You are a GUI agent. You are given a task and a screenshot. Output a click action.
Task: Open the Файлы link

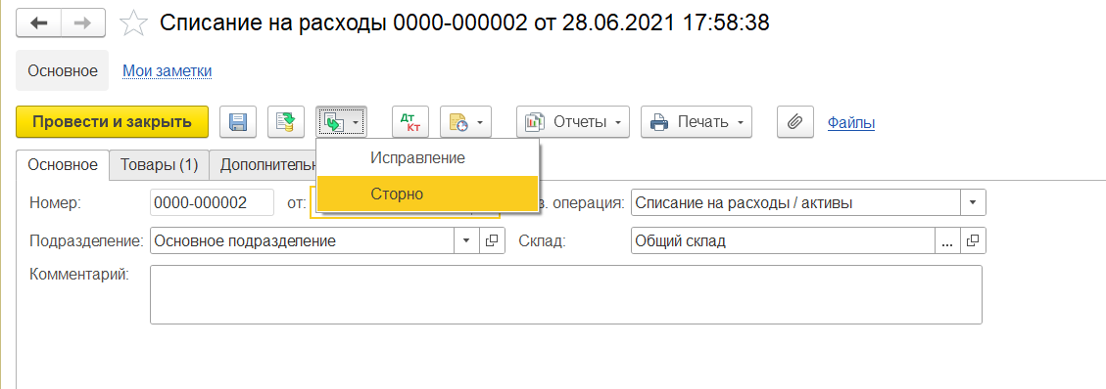point(850,122)
